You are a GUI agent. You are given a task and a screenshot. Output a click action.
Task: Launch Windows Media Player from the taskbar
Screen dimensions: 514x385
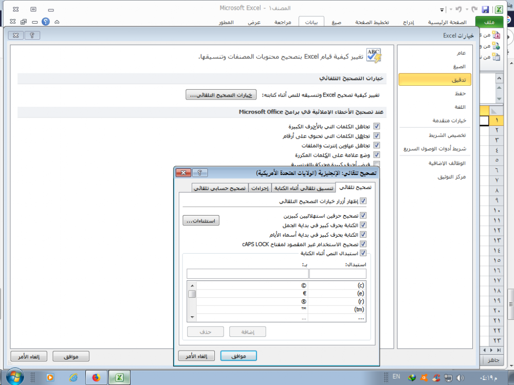pos(50,377)
